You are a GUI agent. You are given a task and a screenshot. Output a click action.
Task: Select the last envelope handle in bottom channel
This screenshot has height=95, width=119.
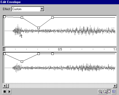pos(52,54)
